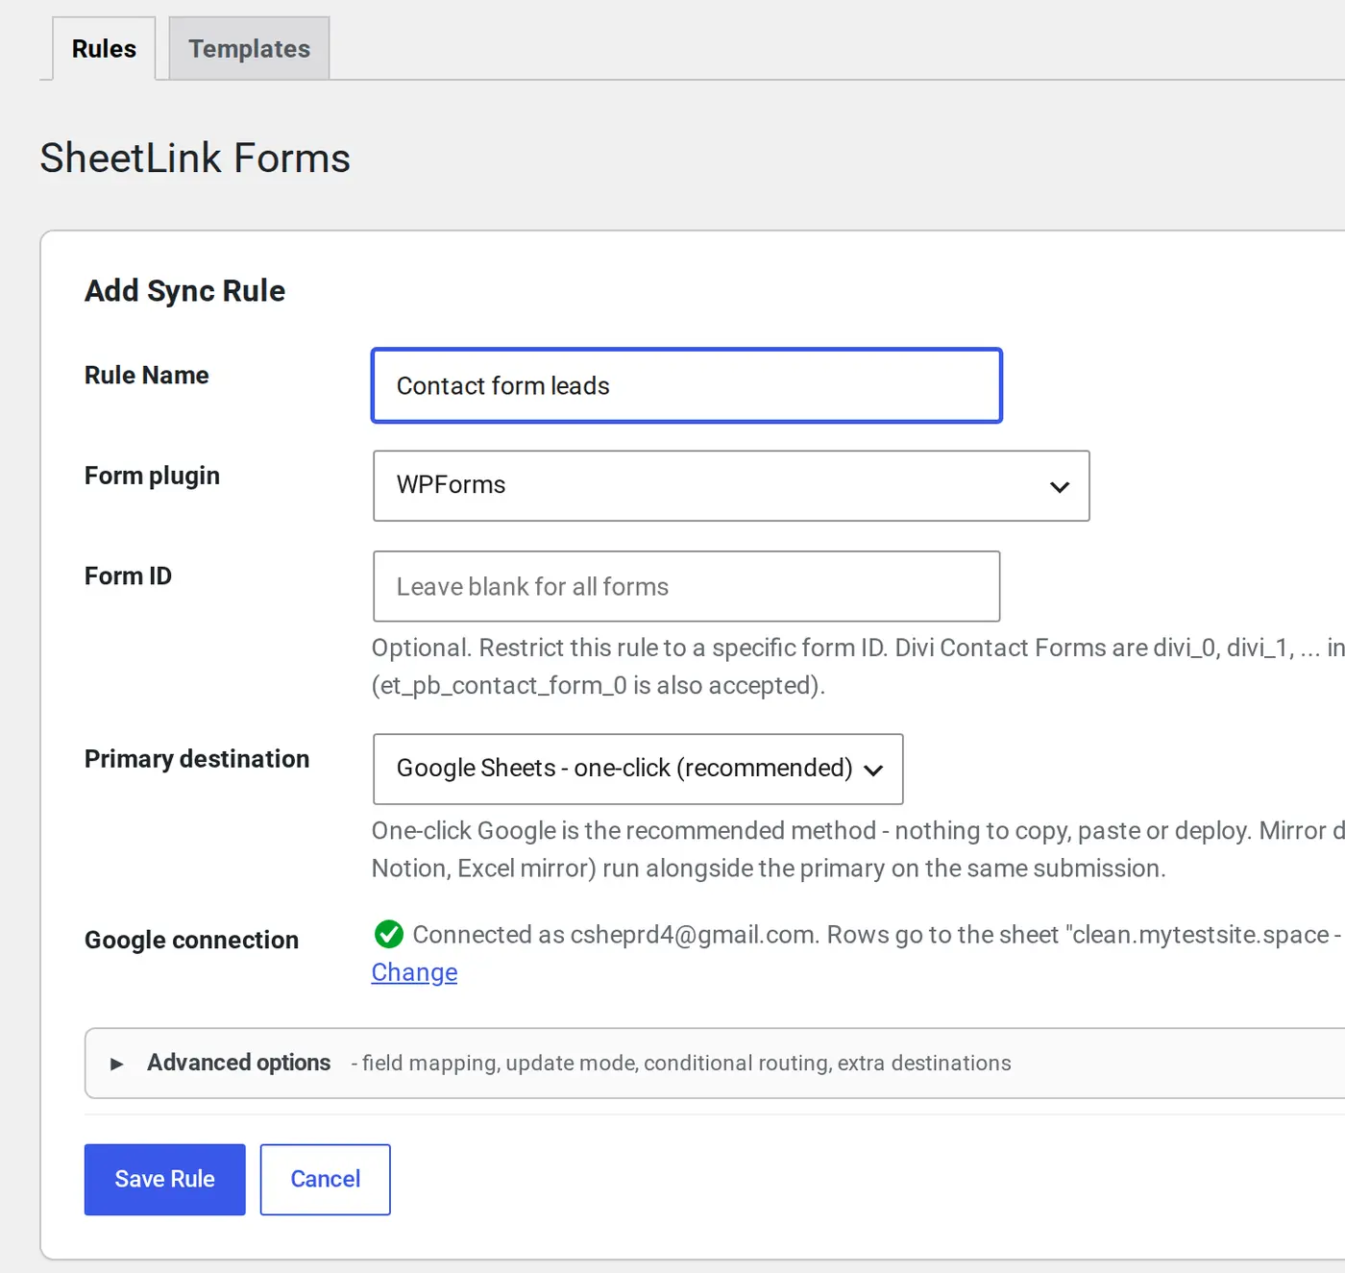1345x1273 pixels.
Task: Click the Rule Name input field
Action: [x=687, y=385]
